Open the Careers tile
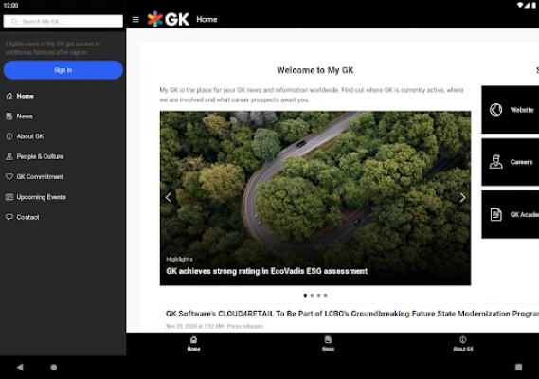 click(x=511, y=162)
